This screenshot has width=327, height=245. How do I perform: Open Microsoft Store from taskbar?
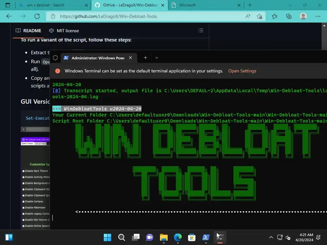click(192, 237)
